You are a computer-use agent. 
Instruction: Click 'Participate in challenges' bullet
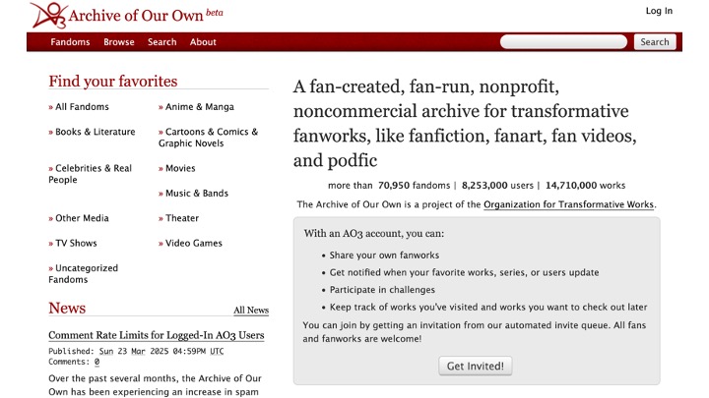pos(382,290)
